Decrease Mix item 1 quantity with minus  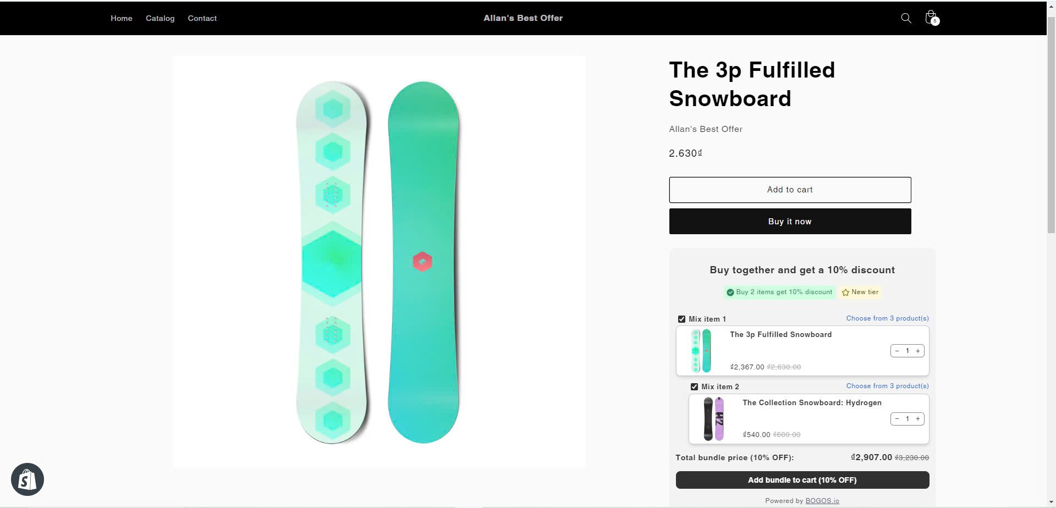point(897,351)
